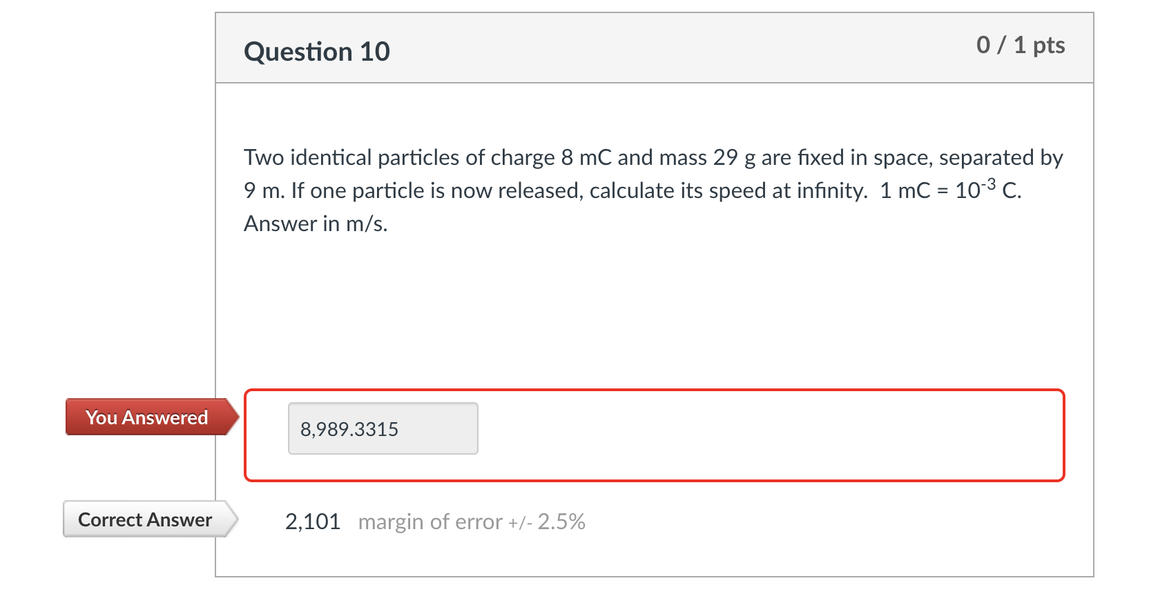Select the question text paragraph
Image resolution: width=1149 pixels, height=614 pixels.
653,190
